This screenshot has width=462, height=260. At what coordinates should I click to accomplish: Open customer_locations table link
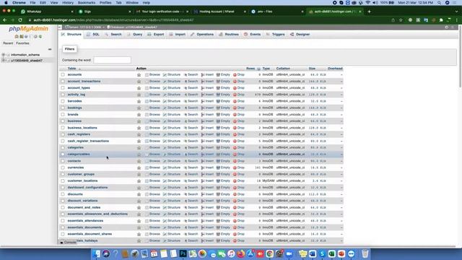(x=82, y=181)
